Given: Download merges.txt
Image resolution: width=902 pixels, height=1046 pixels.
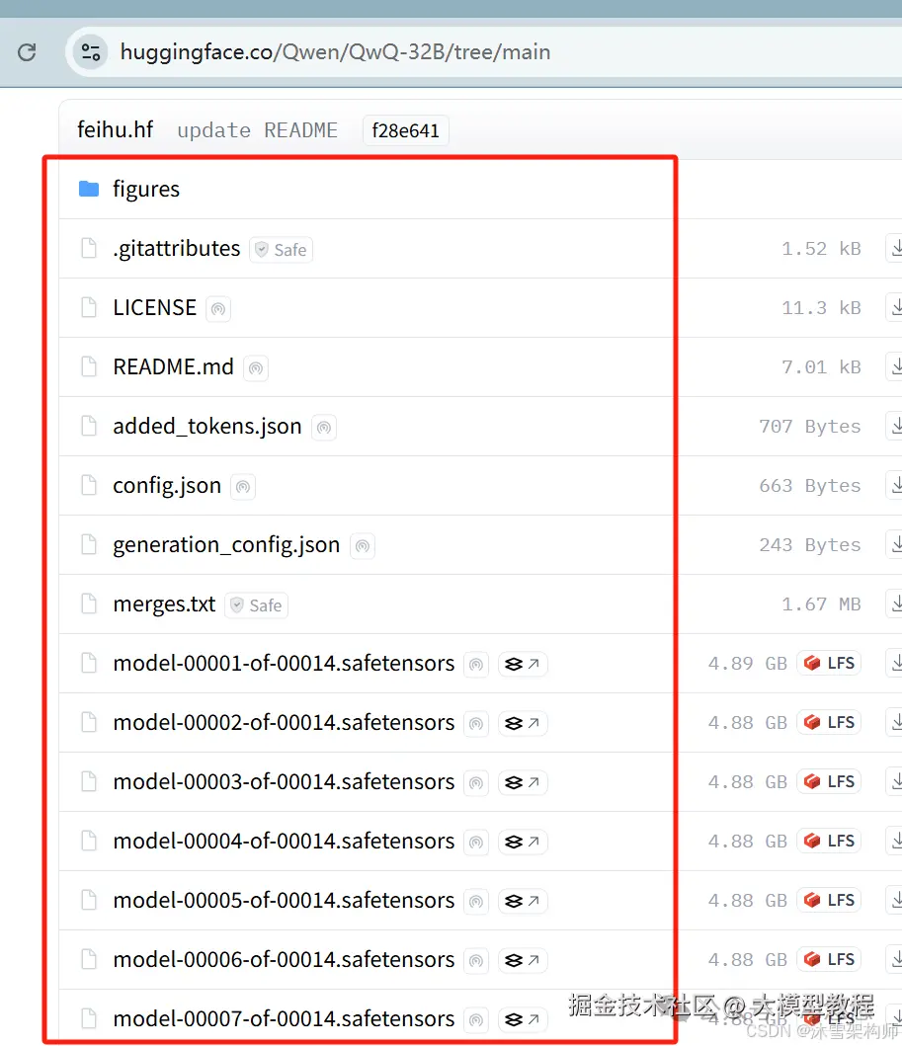Looking at the screenshot, I should (x=896, y=604).
